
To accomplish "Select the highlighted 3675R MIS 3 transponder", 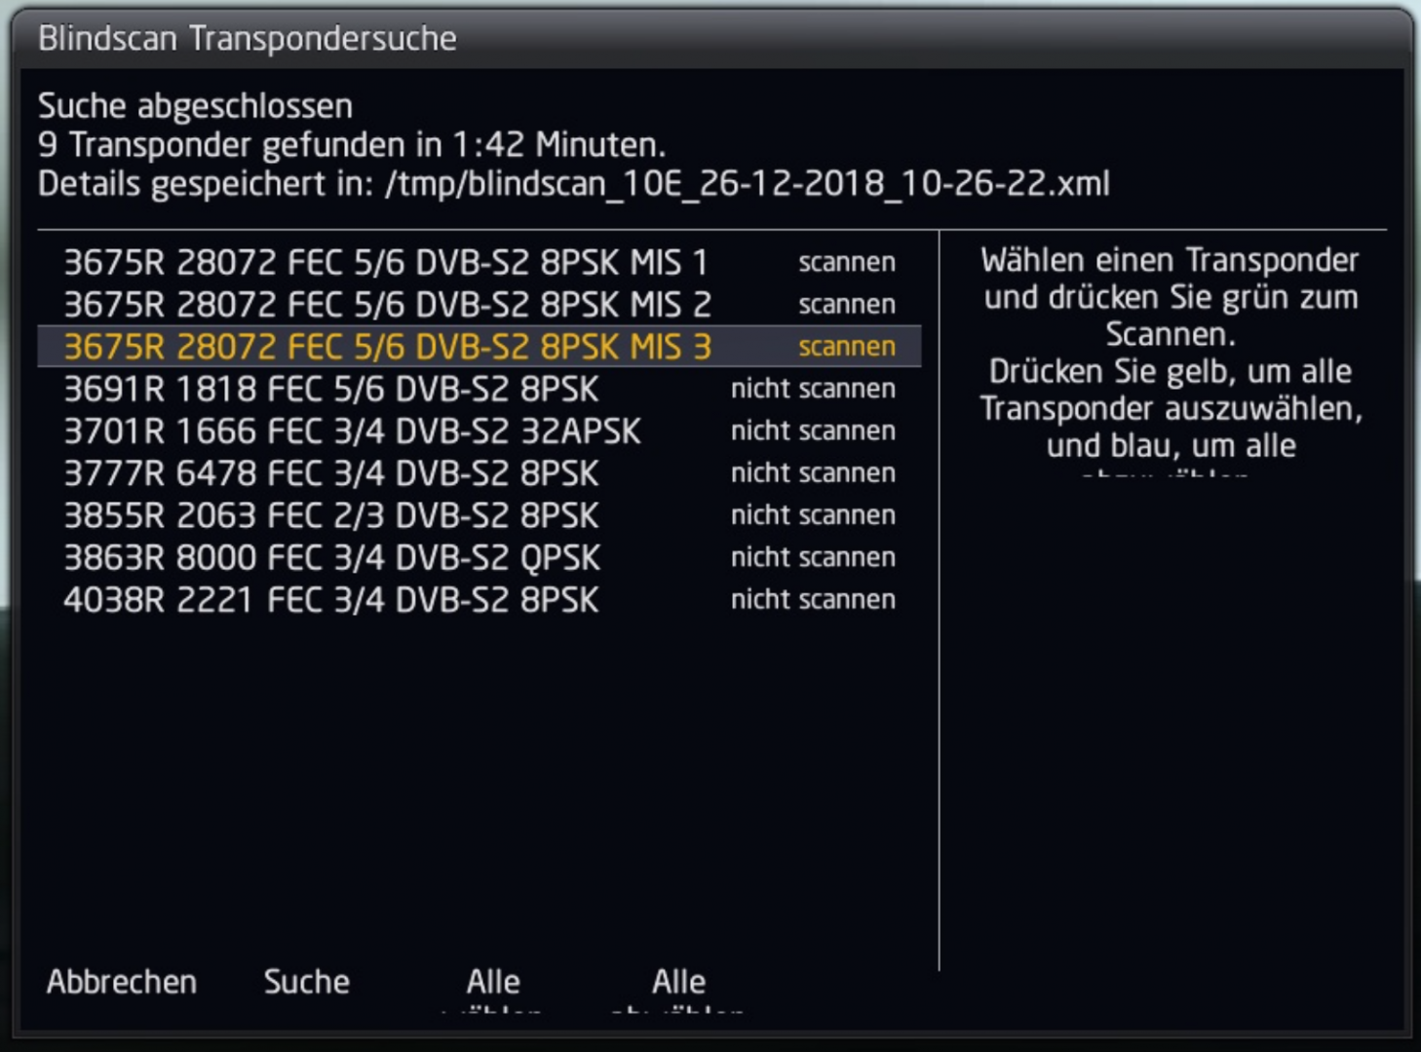I will 388,346.
